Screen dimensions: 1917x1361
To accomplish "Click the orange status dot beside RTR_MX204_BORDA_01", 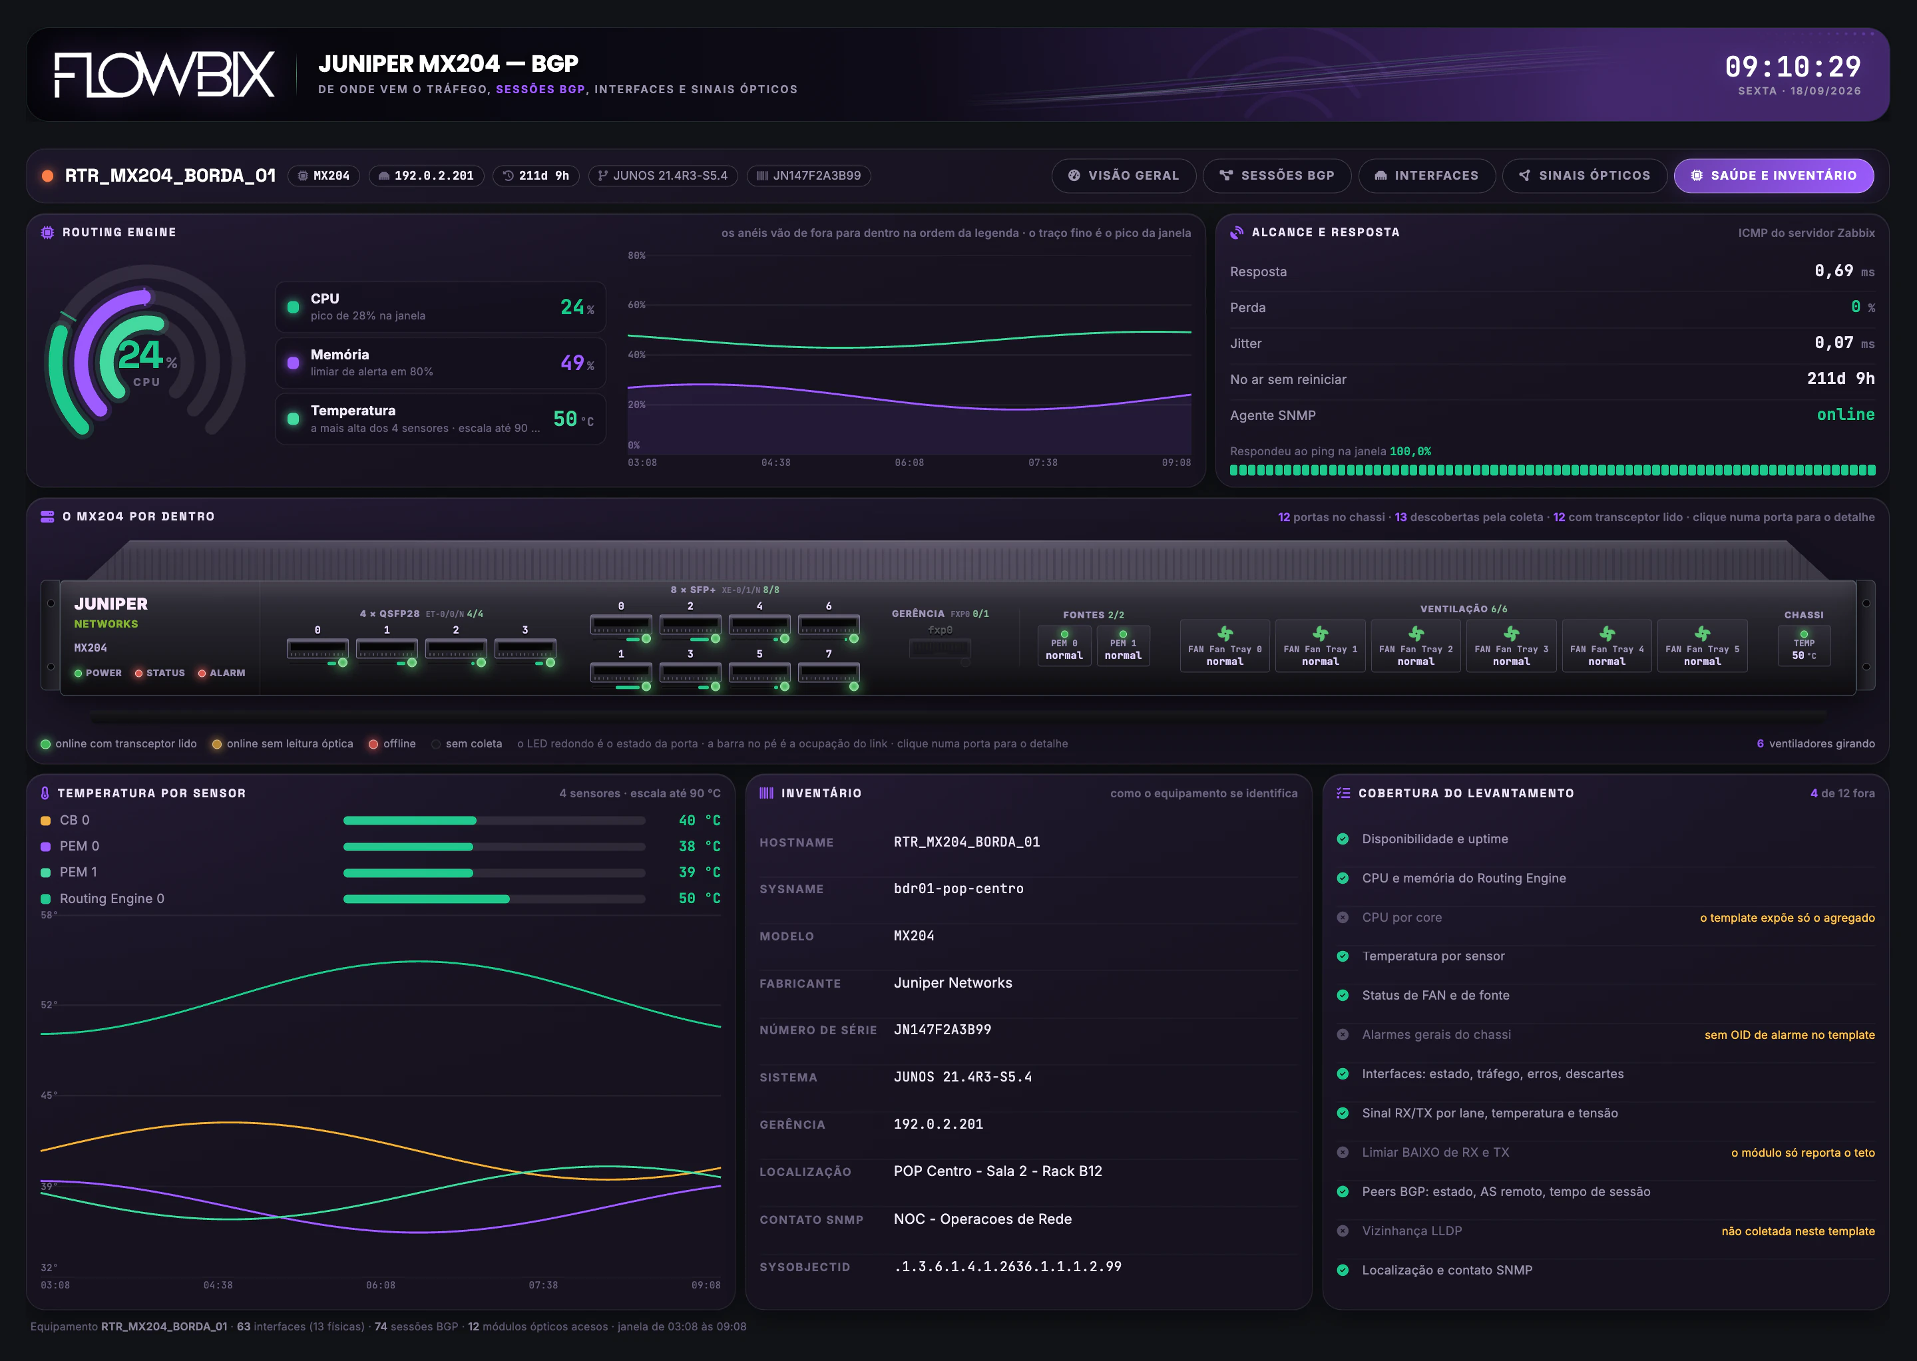I will coord(48,176).
